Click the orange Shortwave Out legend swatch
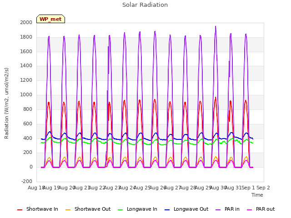Screen dimensions: 291x218 [68, 210]
